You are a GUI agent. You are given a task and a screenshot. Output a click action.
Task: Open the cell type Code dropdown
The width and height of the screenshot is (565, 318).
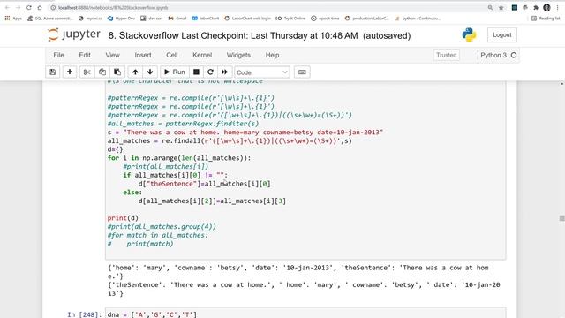[x=262, y=72]
